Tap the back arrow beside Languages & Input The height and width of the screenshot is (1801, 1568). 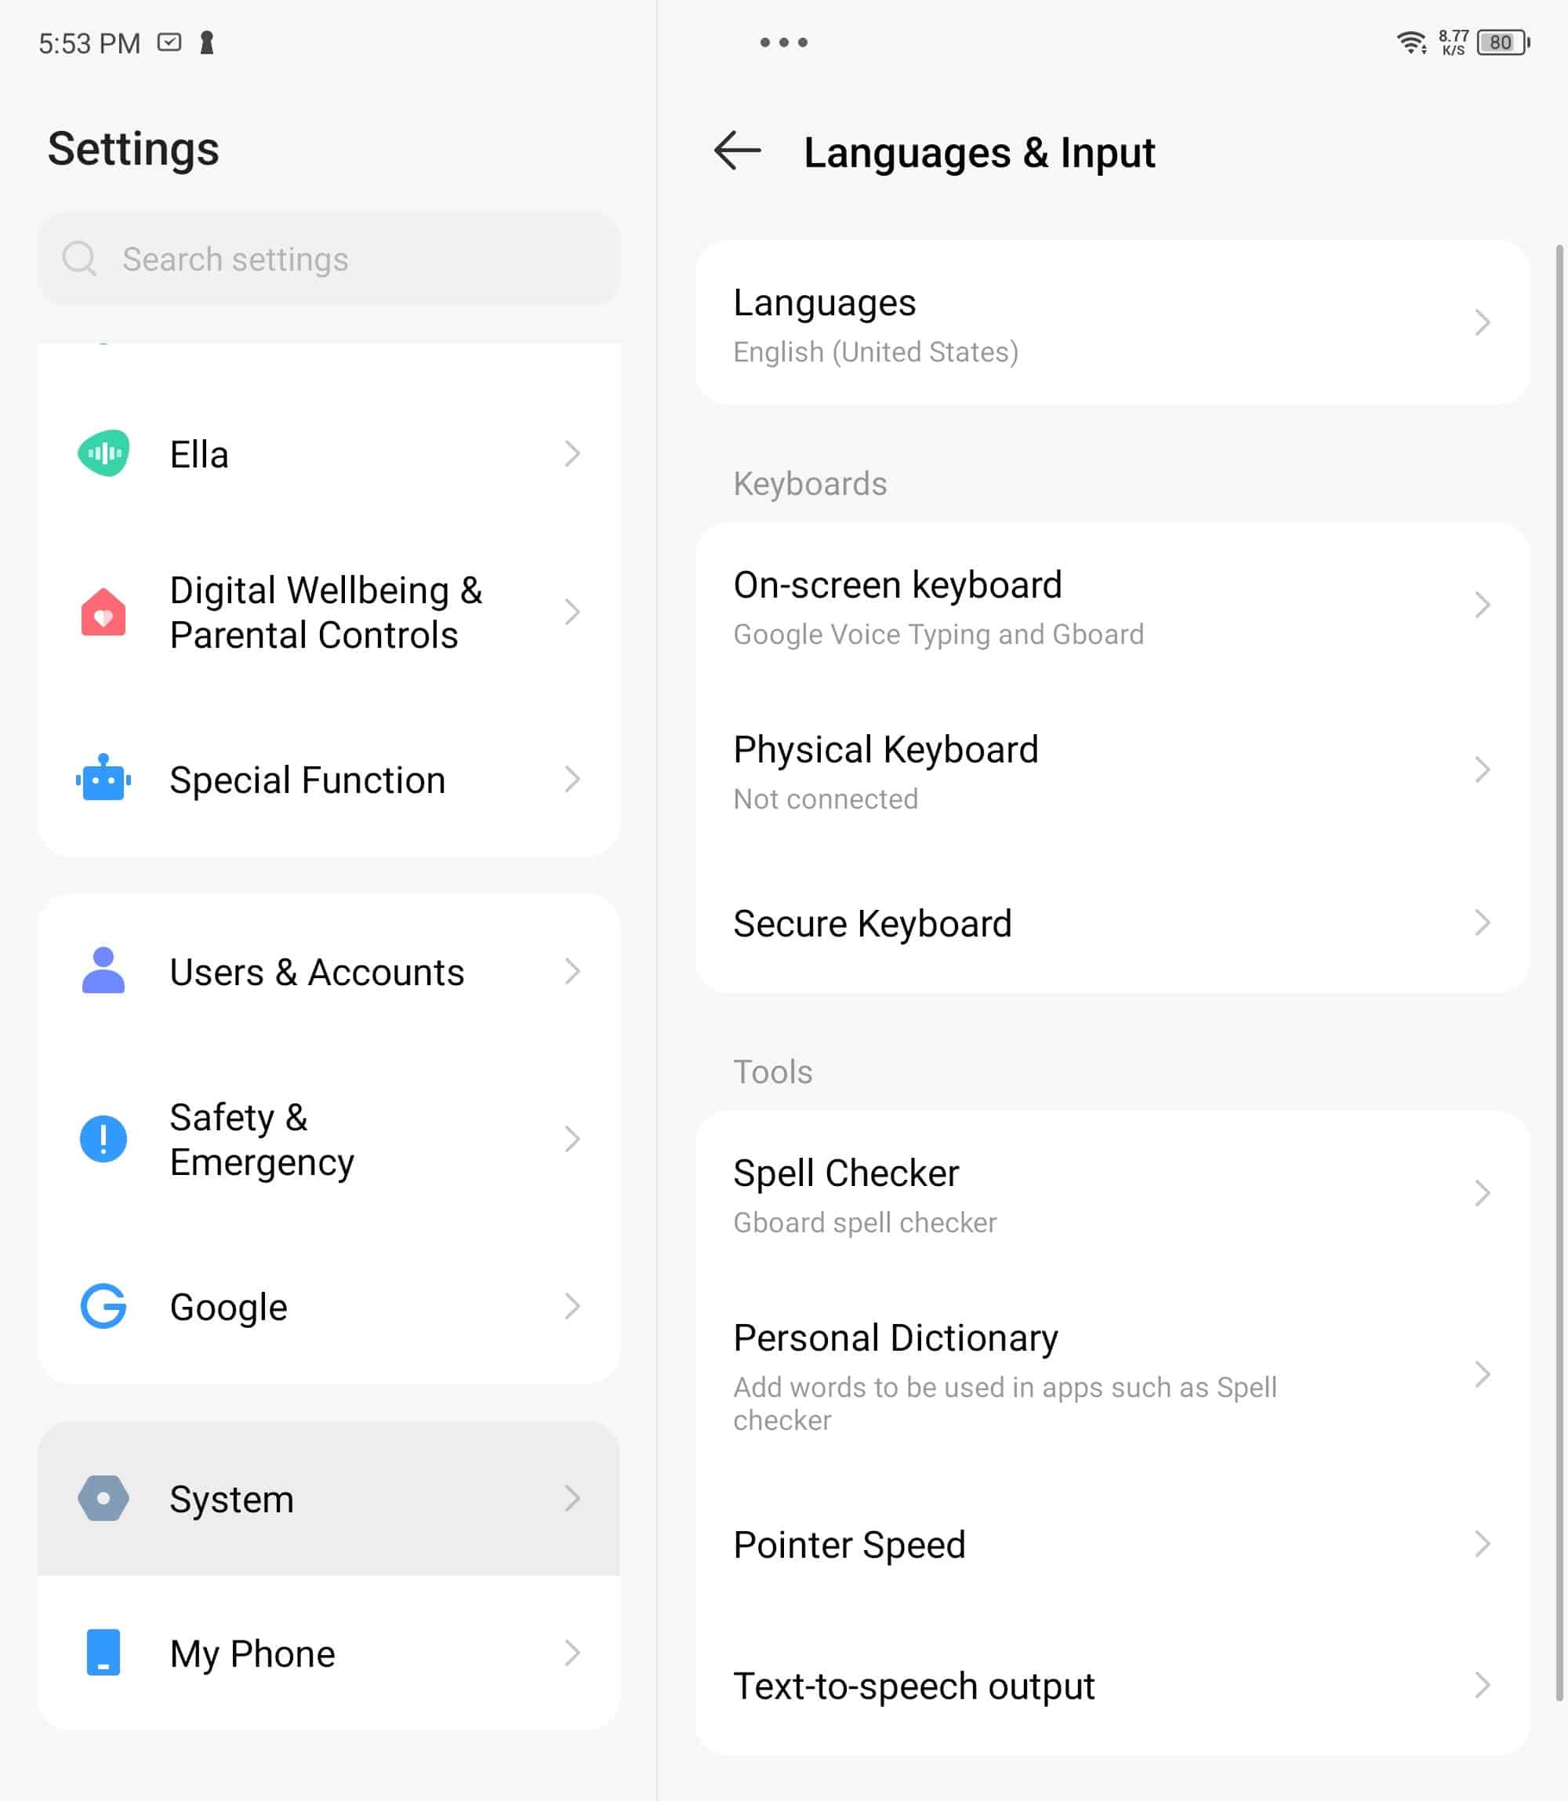click(x=738, y=151)
